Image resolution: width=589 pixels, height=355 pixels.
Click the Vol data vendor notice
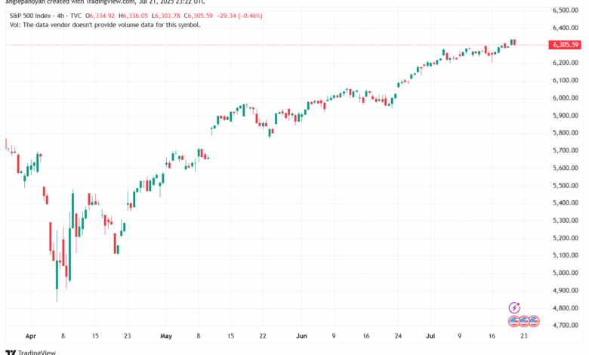click(105, 25)
